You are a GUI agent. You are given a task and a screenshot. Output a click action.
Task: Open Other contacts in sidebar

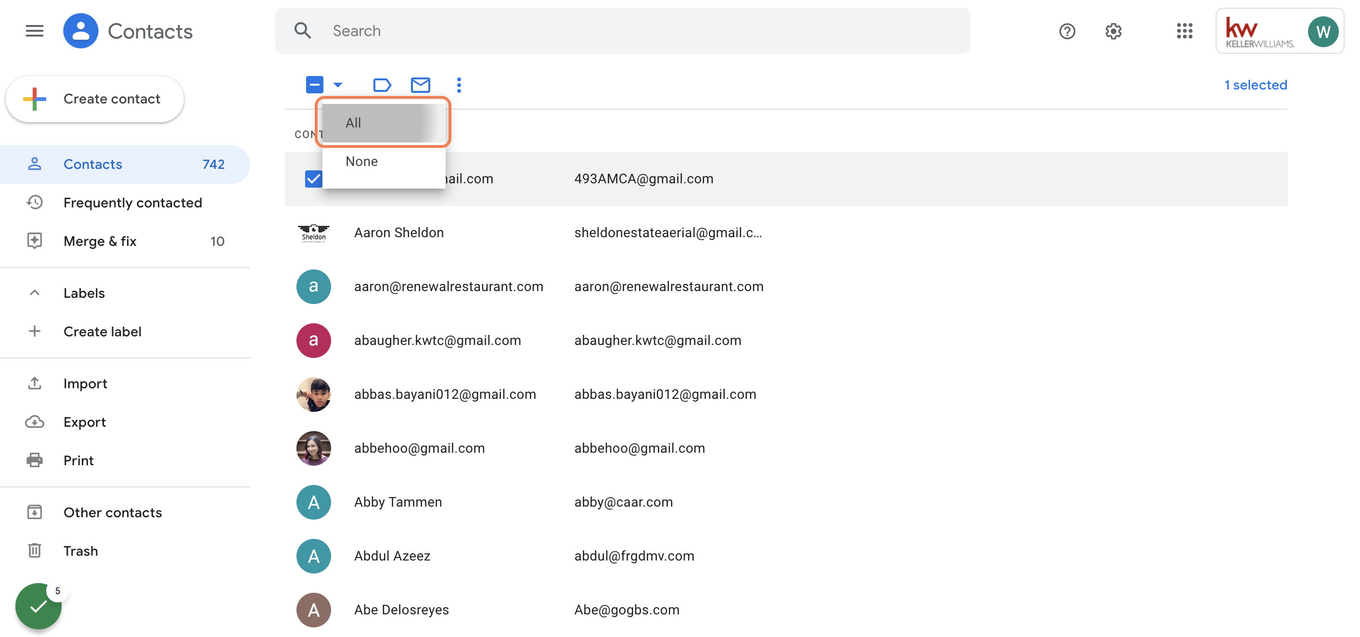tap(125, 512)
